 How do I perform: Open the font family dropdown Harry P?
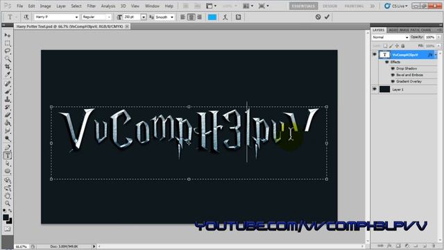[76, 17]
